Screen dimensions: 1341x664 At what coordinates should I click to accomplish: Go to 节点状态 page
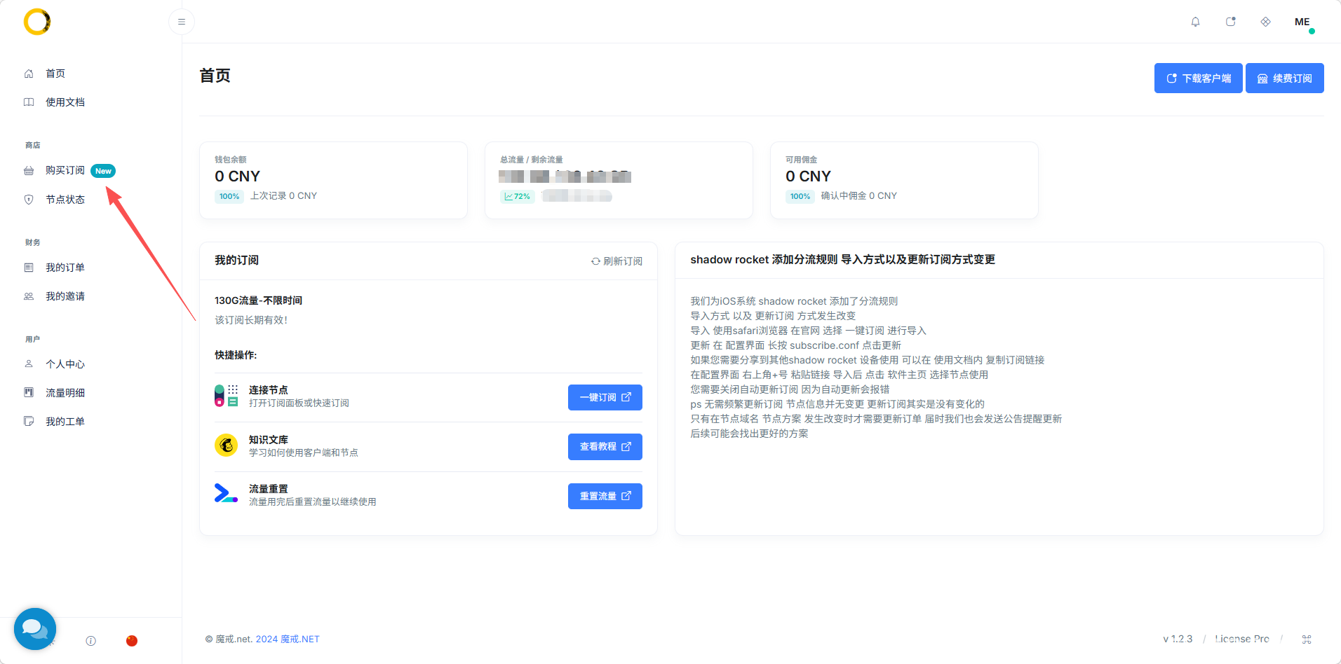click(65, 200)
